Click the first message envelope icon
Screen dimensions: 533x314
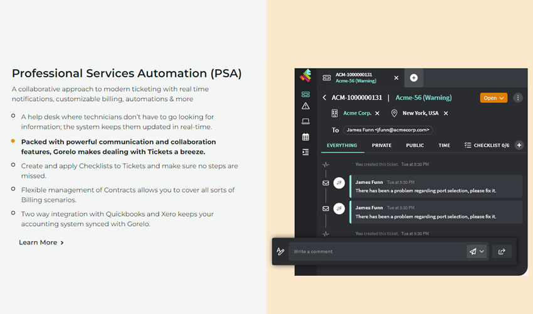point(325,183)
